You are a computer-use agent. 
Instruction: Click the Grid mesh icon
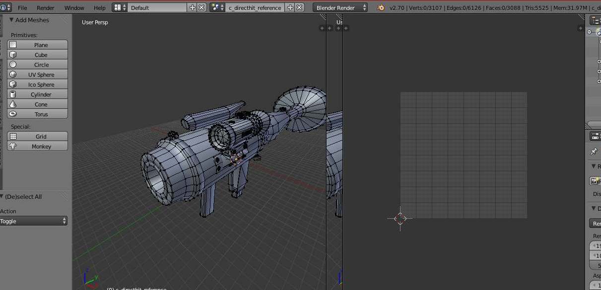pyautogui.click(x=13, y=136)
